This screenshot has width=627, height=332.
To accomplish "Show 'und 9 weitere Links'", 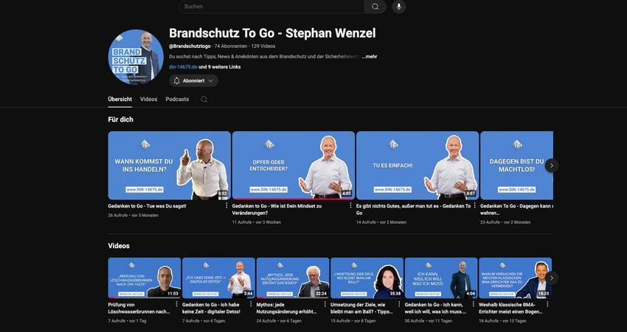I will (220, 67).
